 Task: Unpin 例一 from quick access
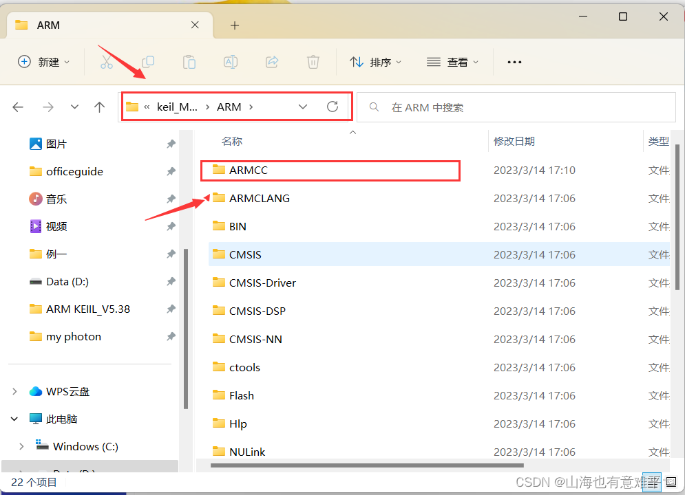171,254
